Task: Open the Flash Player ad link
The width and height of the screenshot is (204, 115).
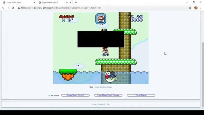Action: point(141,95)
